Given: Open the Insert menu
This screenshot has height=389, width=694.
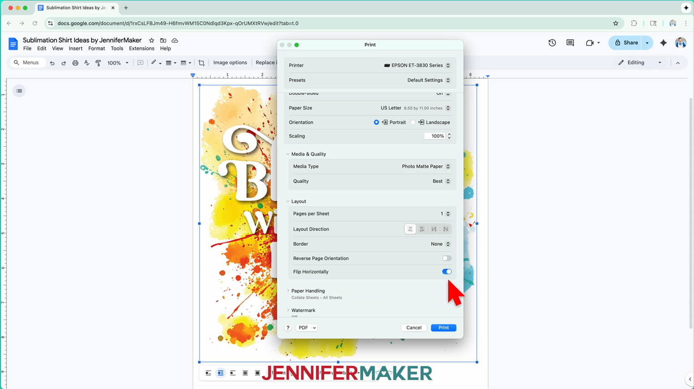Looking at the screenshot, I should [x=76, y=49].
